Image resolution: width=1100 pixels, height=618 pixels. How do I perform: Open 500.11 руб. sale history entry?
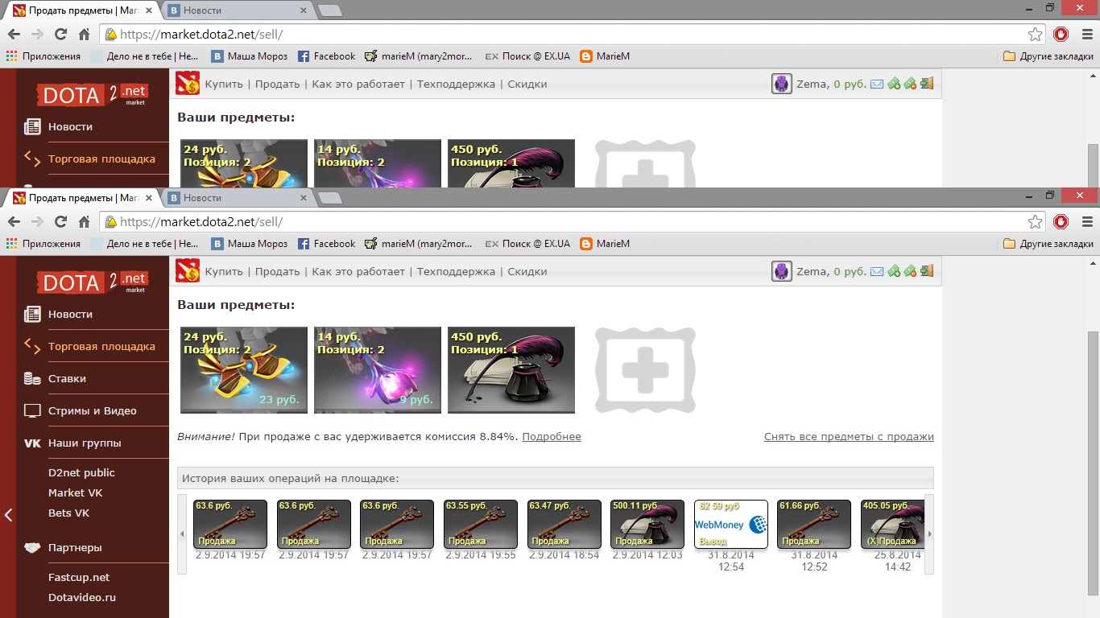647,524
